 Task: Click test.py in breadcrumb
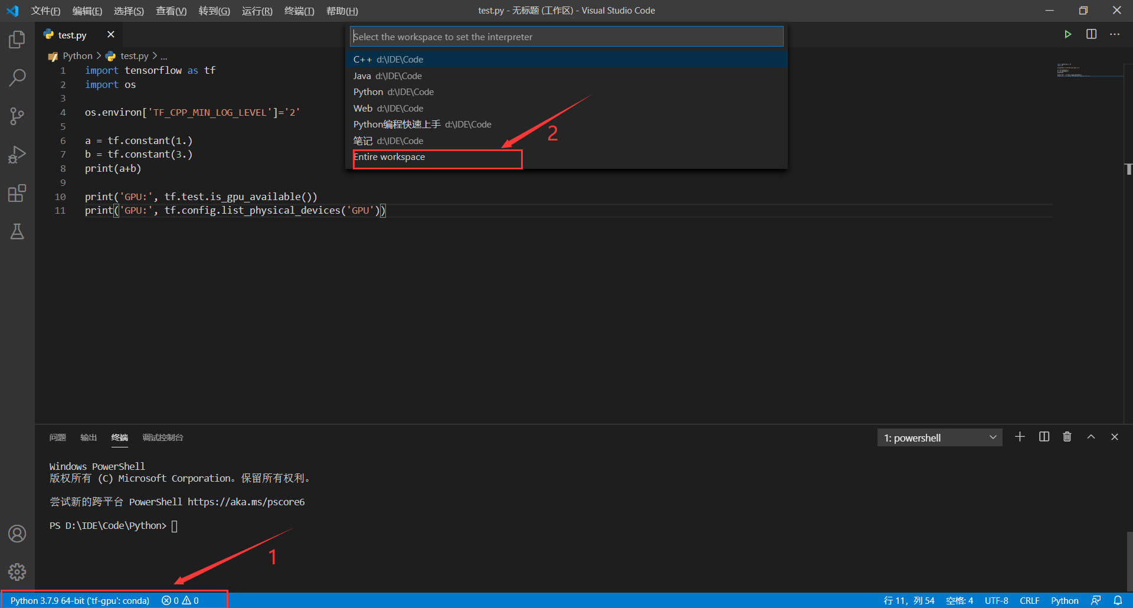(135, 56)
